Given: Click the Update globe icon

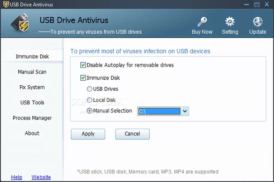Looking at the screenshot, I should pyautogui.click(x=258, y=21).
